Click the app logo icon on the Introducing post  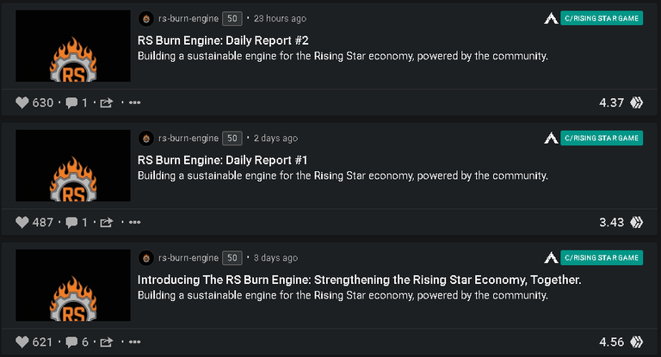click(x=551, y=257)
